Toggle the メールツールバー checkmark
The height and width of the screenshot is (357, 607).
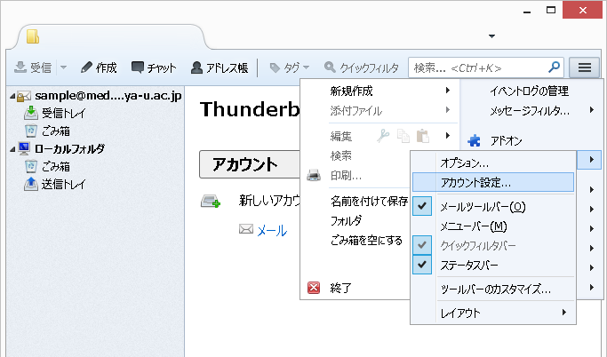tap(422, 206)
